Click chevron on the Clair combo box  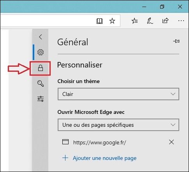[x=173, y=94]
